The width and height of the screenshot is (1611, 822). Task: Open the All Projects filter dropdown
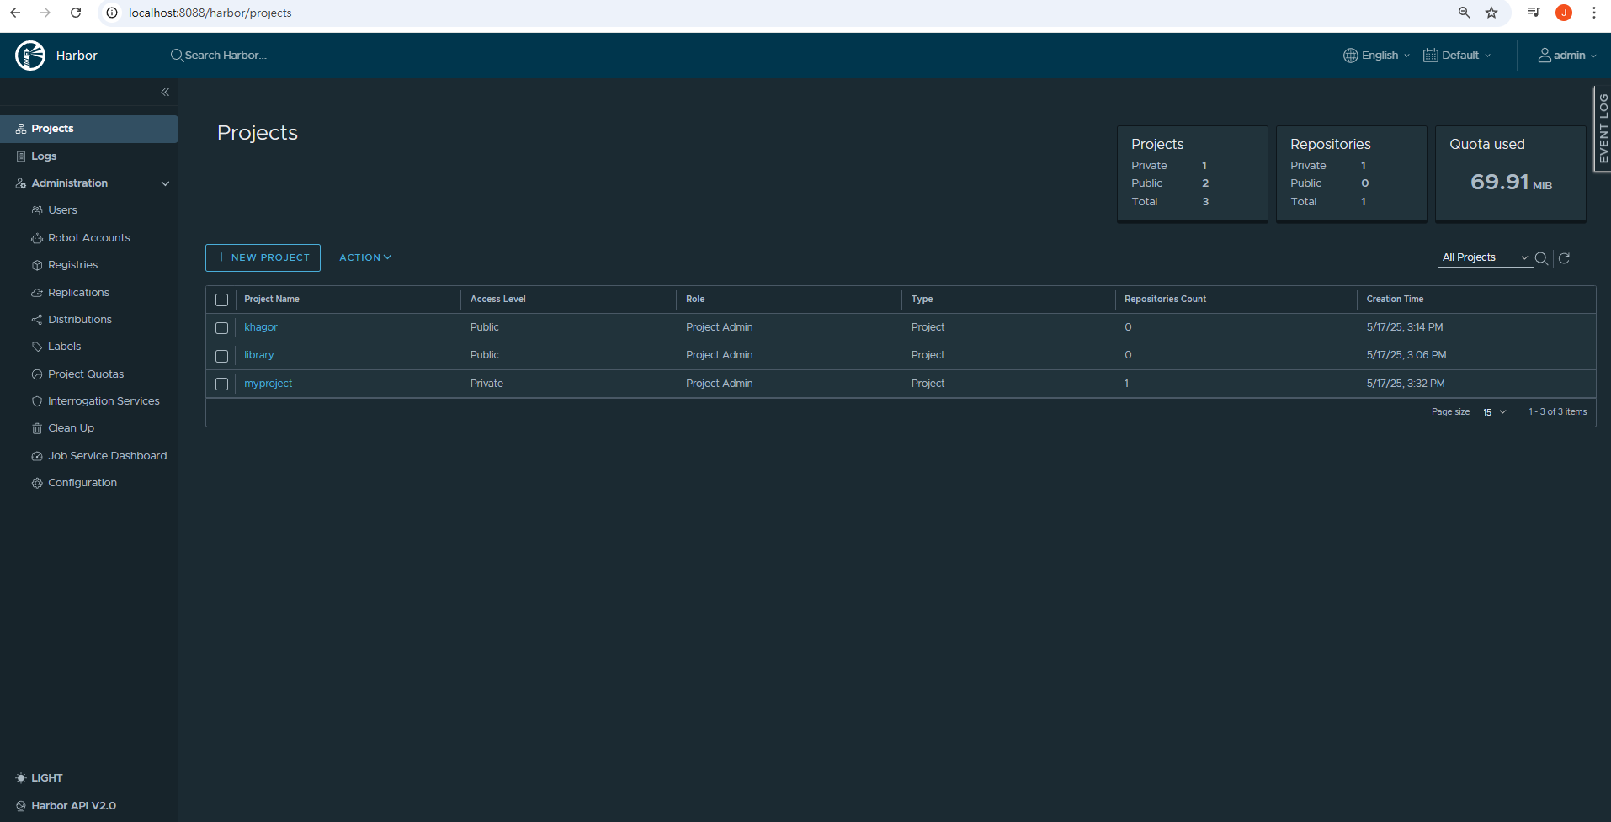click(x=1485, y=257)
